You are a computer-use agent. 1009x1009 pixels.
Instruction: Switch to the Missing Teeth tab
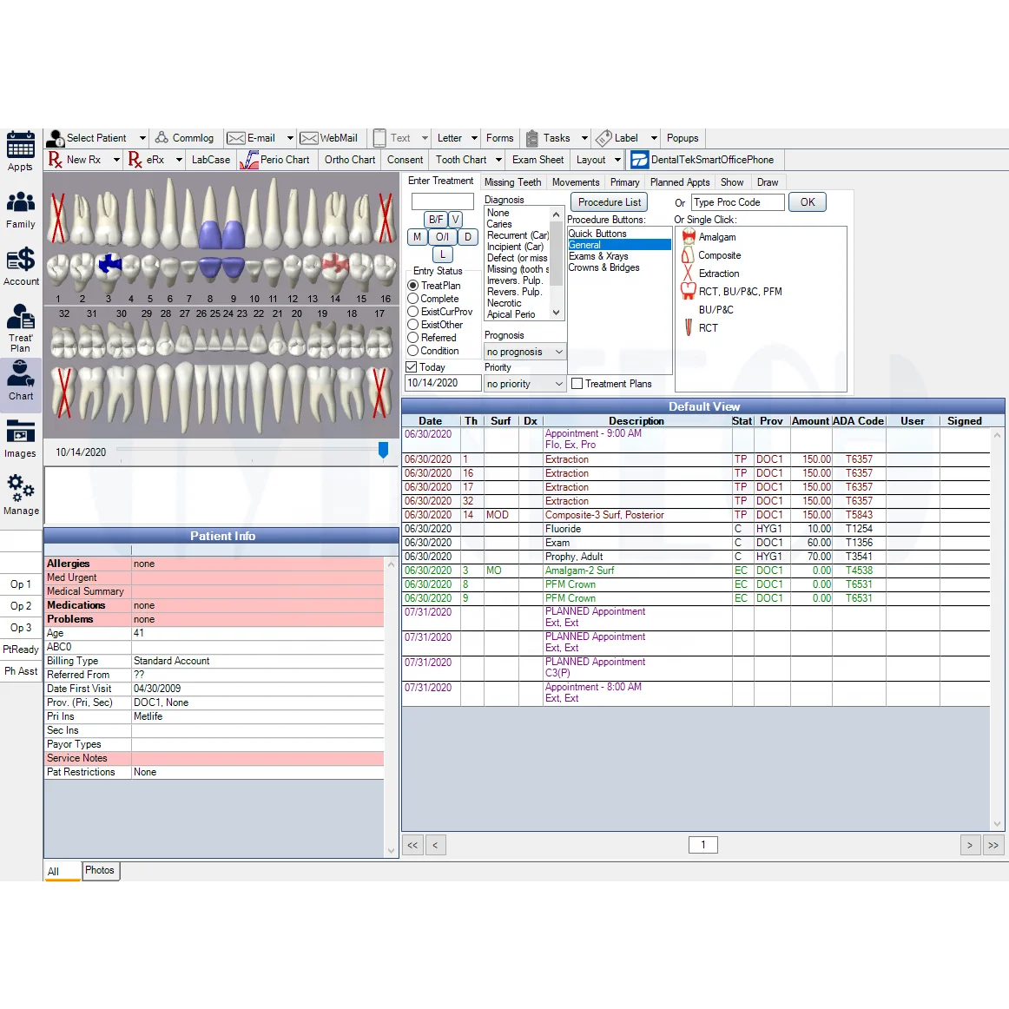click(x=512, y=182)
